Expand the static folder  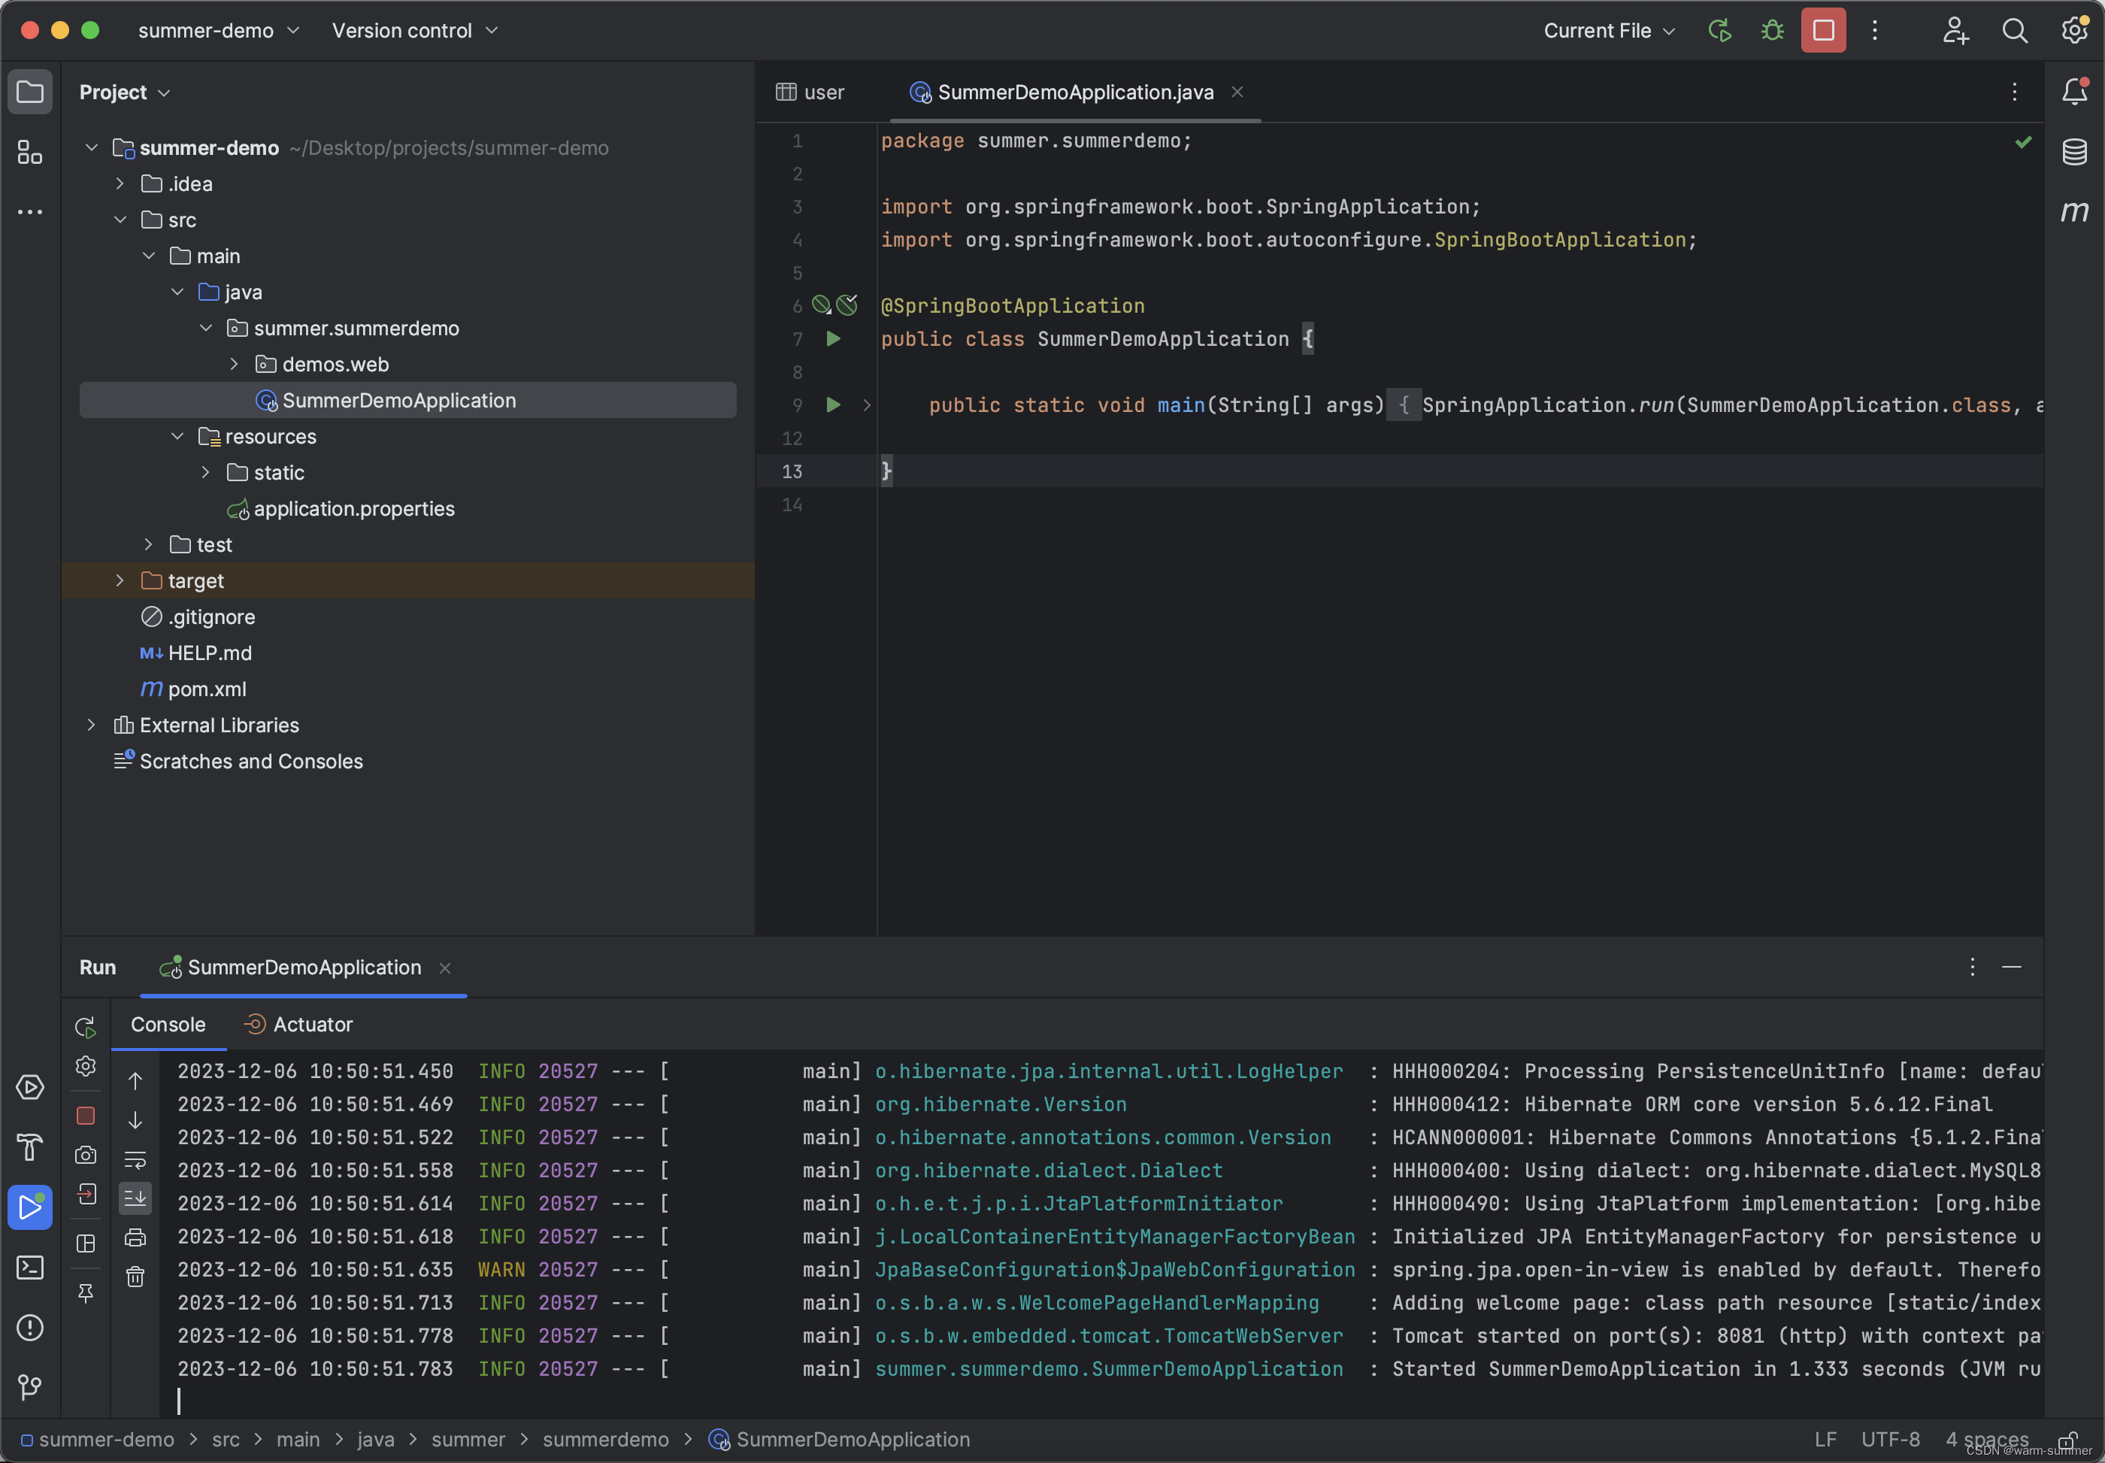[x=205, y=472]
